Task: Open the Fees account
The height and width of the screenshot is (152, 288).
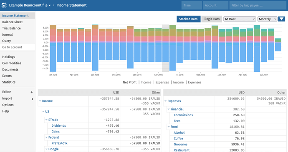Action: click(177, 121)
